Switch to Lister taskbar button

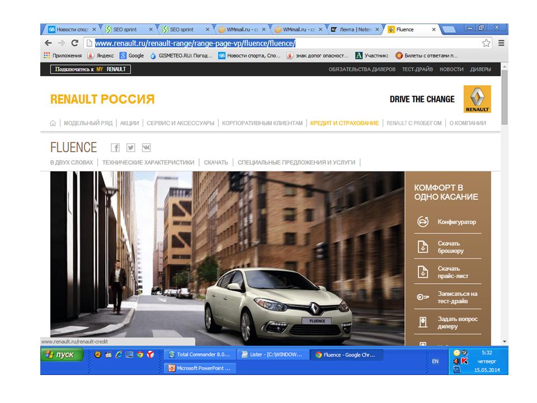point(272,355)
